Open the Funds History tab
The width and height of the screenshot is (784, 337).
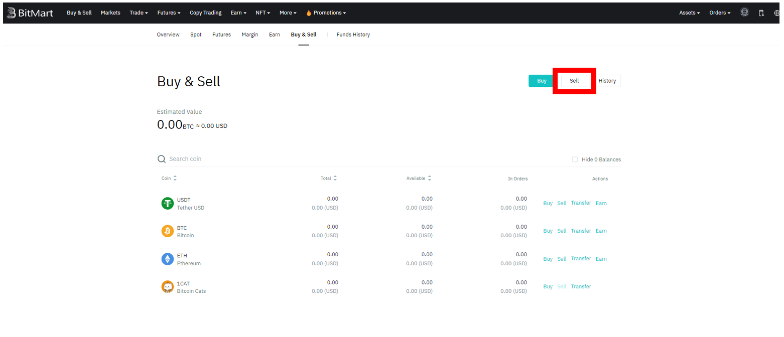click(x=353, y=35)
